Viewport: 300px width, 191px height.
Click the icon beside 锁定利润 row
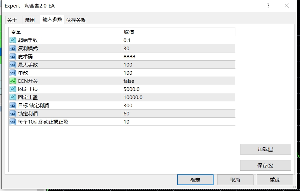pos(13,113)
